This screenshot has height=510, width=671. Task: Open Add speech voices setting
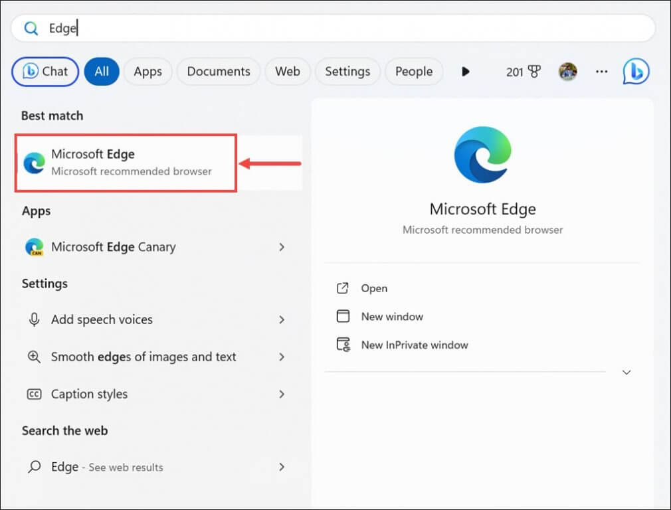[155, 319]
